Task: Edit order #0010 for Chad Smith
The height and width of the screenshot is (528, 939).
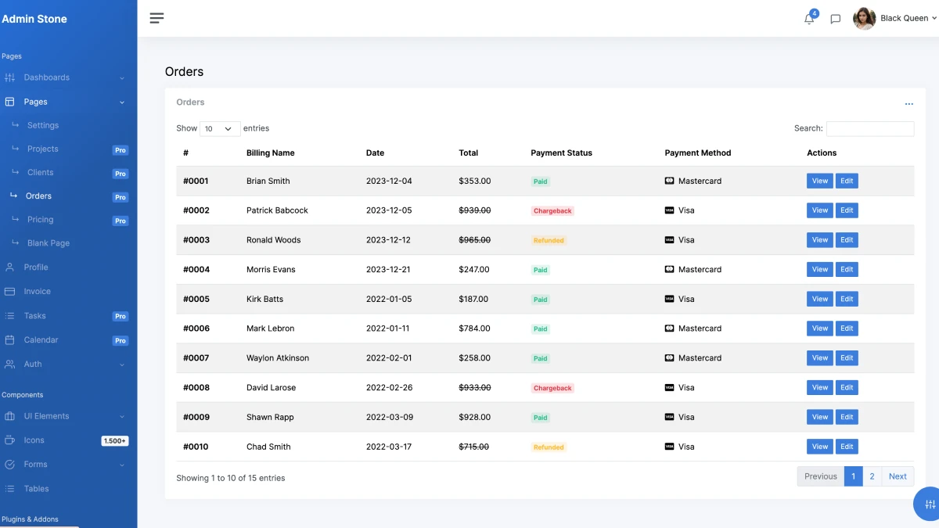Action: coord(847,447)
